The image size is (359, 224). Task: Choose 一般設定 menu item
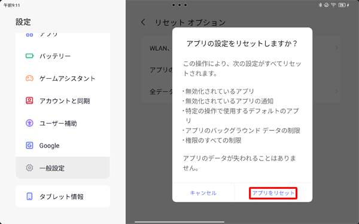(63, 168)
